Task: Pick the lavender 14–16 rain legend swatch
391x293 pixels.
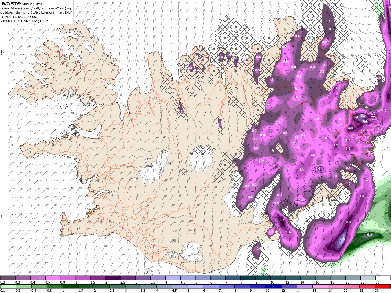Action: tap(305, 287)
